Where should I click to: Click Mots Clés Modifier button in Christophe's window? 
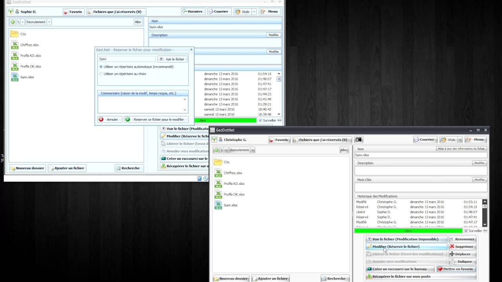click(x=479, y=180)
